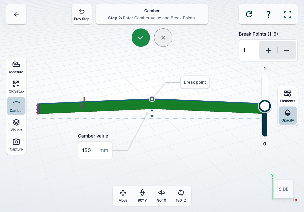Image resolution: width=304 pixels, height=212 pixels.
Task: Toggle the Opacity control
Action: pos(288,116)
